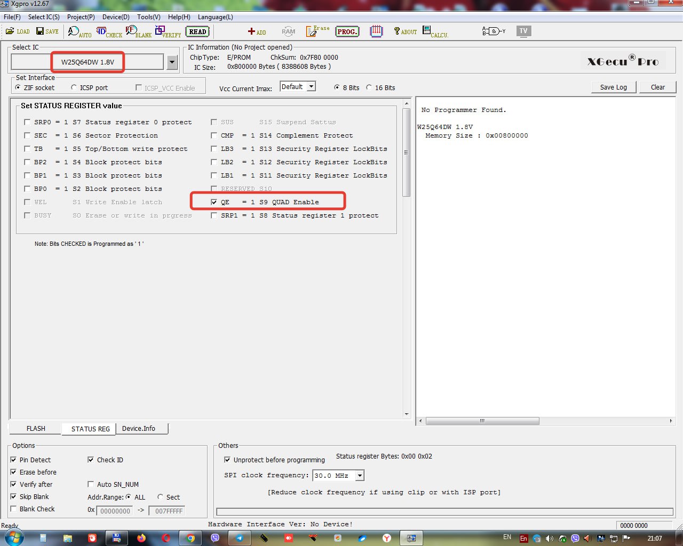
Task: Click the status register vertical scrollbar thumb
Action: [x=407, y=152]
